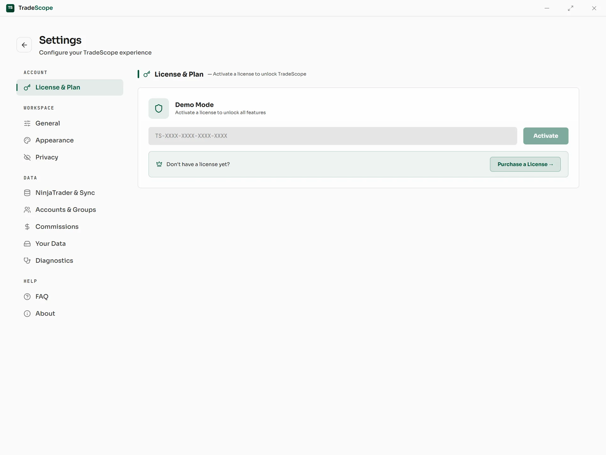Screen dimensions: 606x455
Task: Click the sliders icon next to General
Action: 27,123
